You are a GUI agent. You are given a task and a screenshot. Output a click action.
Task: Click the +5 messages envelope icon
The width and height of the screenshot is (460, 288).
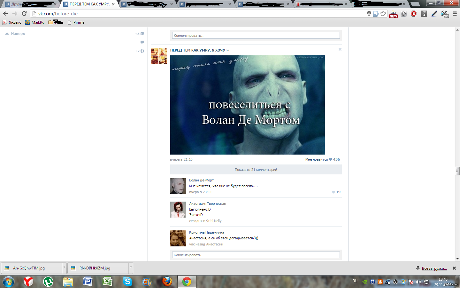coord(142,34)
